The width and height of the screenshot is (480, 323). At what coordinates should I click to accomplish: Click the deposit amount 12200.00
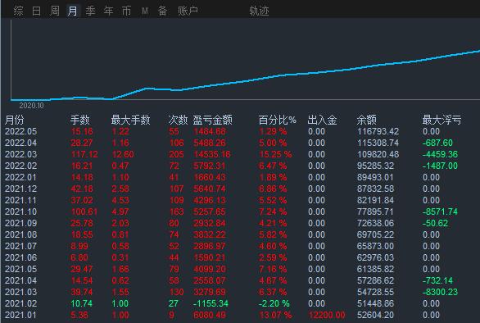pos(327,315)
